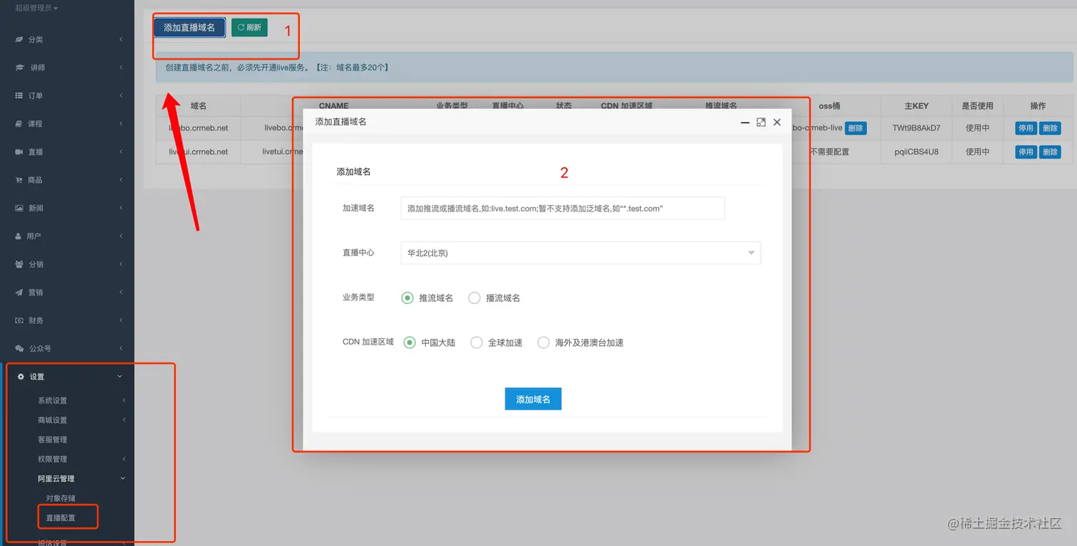Refresh the list with the 刷新 button
1077x546 pixels.
tap(249, 28)
